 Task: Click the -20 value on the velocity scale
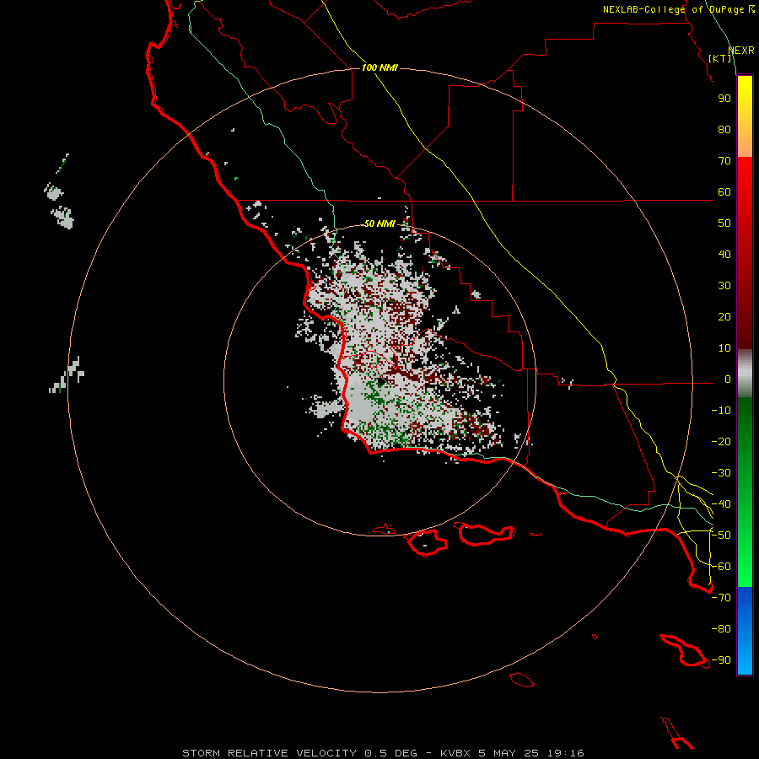pos(721,441)
